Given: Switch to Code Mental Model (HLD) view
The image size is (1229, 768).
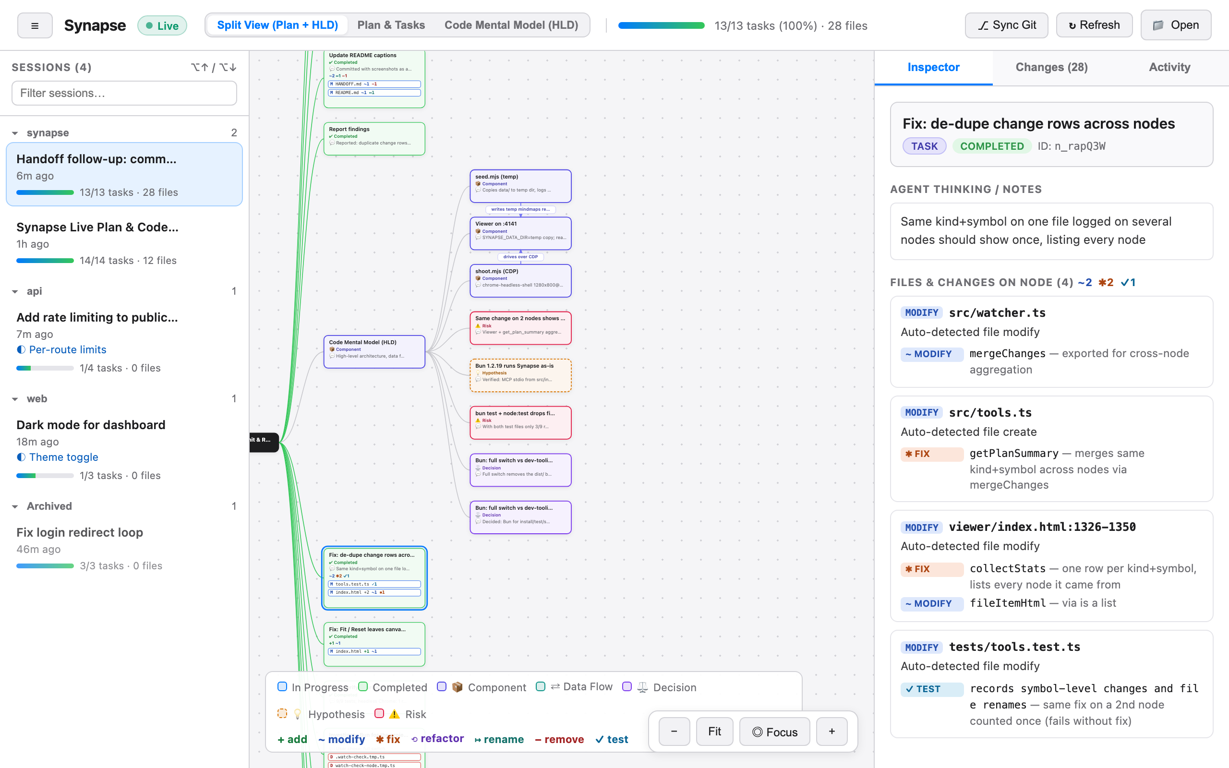Looking at the screenshot, I should click(511, 25).
